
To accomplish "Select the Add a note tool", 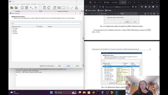I will point(55,8).
